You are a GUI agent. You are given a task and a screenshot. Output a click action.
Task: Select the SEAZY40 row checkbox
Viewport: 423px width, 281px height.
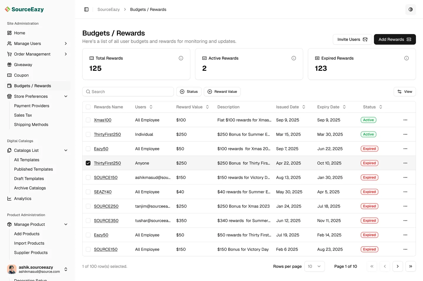88,192
